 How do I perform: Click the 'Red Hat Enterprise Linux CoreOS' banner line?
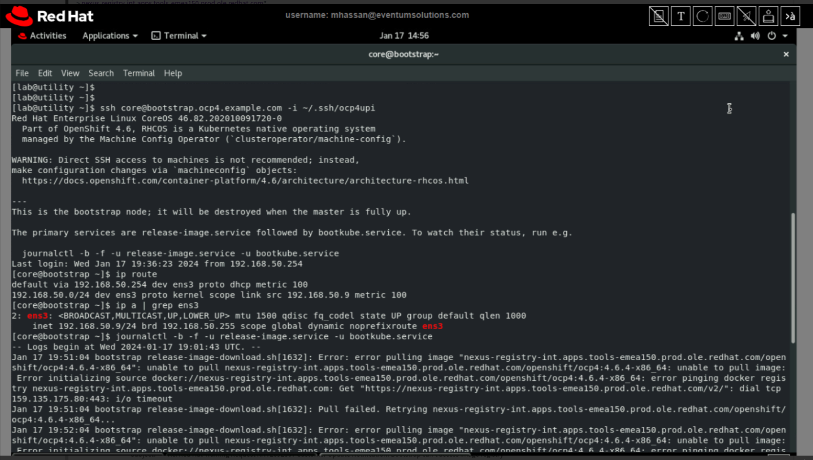click(x=146, y=118)
